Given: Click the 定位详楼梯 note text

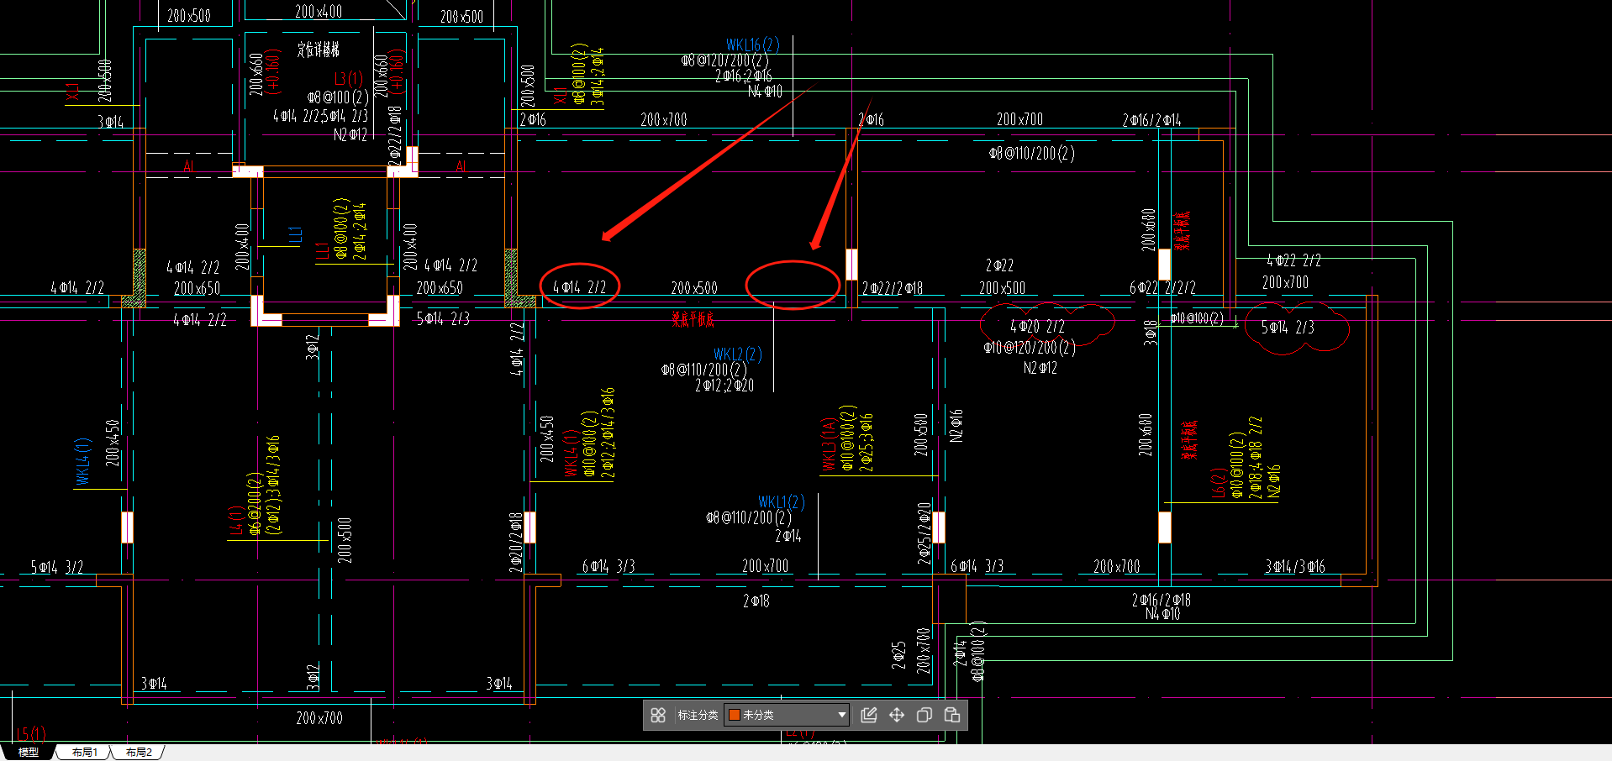Looking at the screenshot, I should click(319, 50).
